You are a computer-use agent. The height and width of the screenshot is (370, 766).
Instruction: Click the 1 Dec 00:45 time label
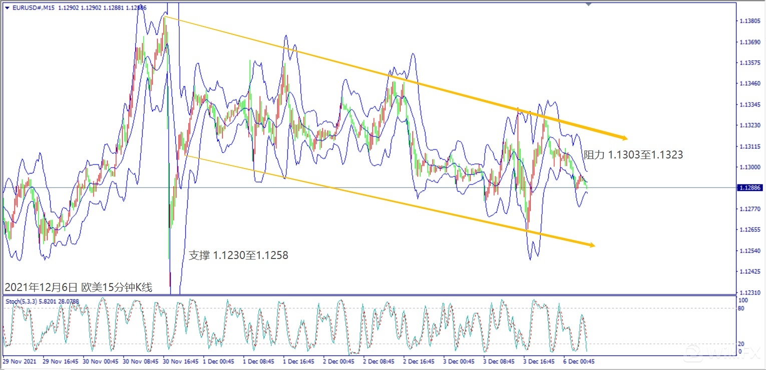pyautogui.click(x=219, y=360)
